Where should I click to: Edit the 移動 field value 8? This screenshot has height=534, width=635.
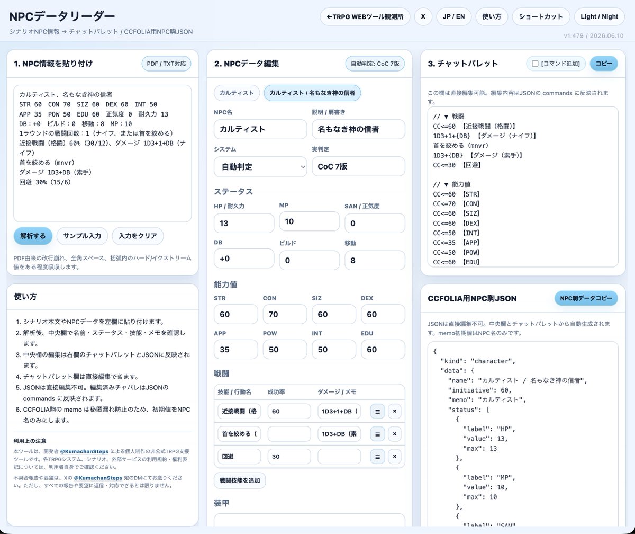pos(375,260)
